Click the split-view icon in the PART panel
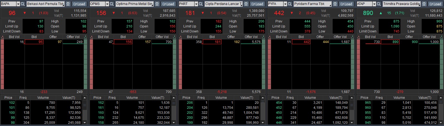 (246, 4)
